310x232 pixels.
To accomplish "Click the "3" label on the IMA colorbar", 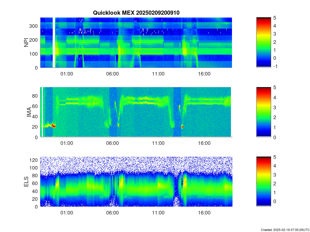I will point(275,107).
